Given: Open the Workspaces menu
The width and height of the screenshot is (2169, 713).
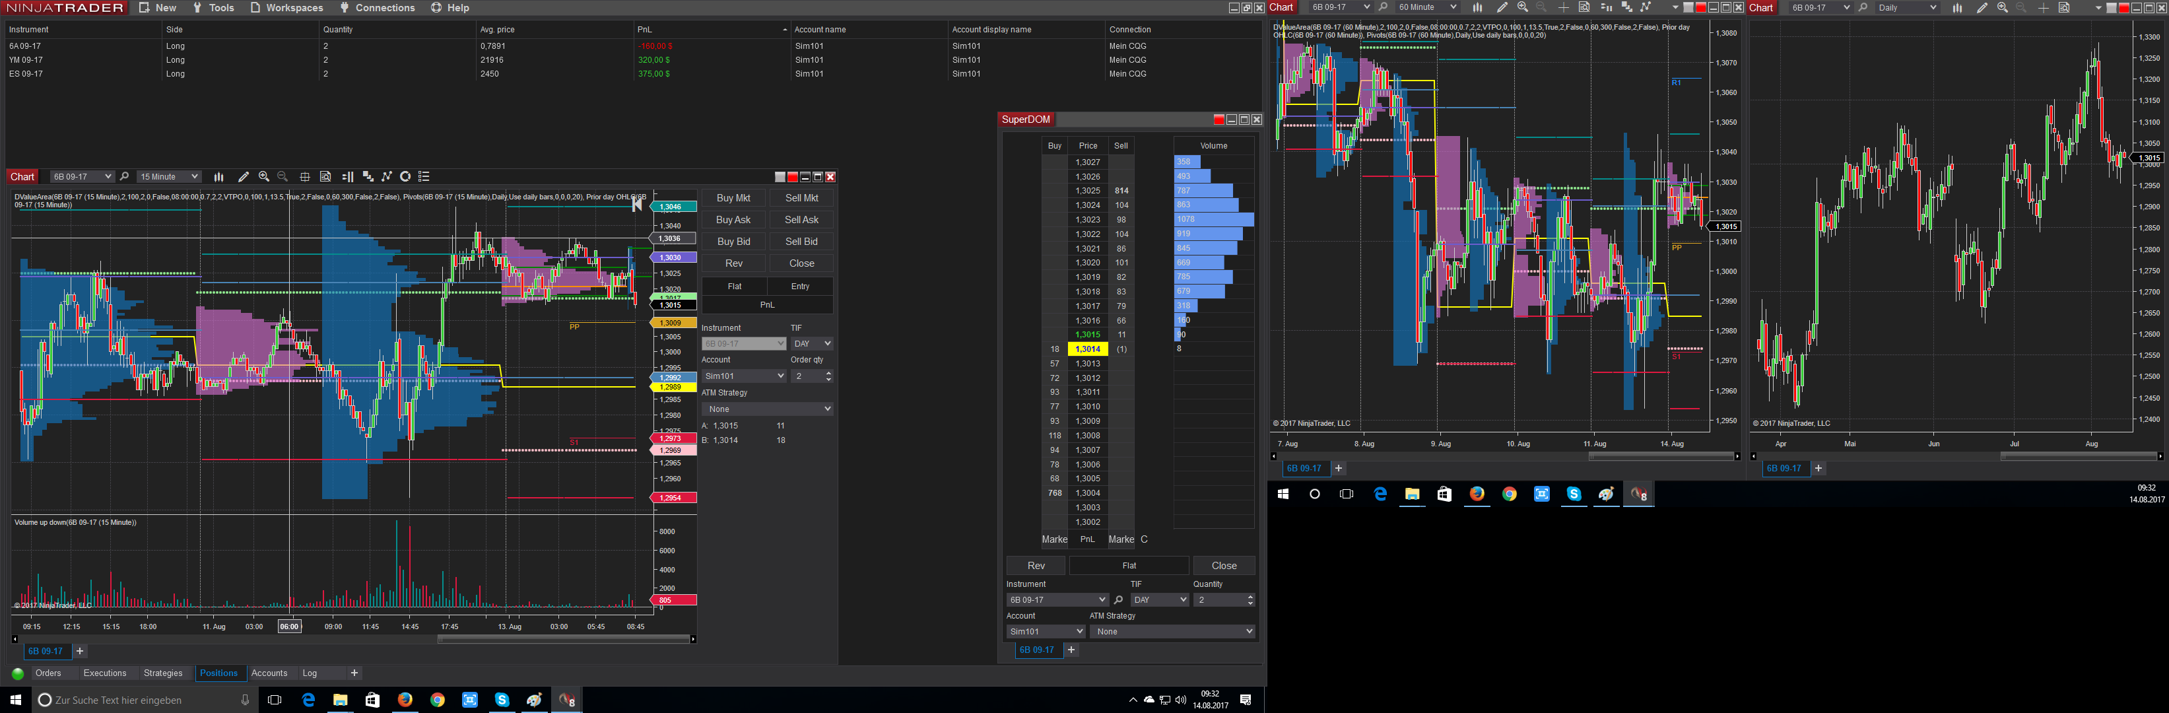Looking at the screenshot, I should point(287,7).
